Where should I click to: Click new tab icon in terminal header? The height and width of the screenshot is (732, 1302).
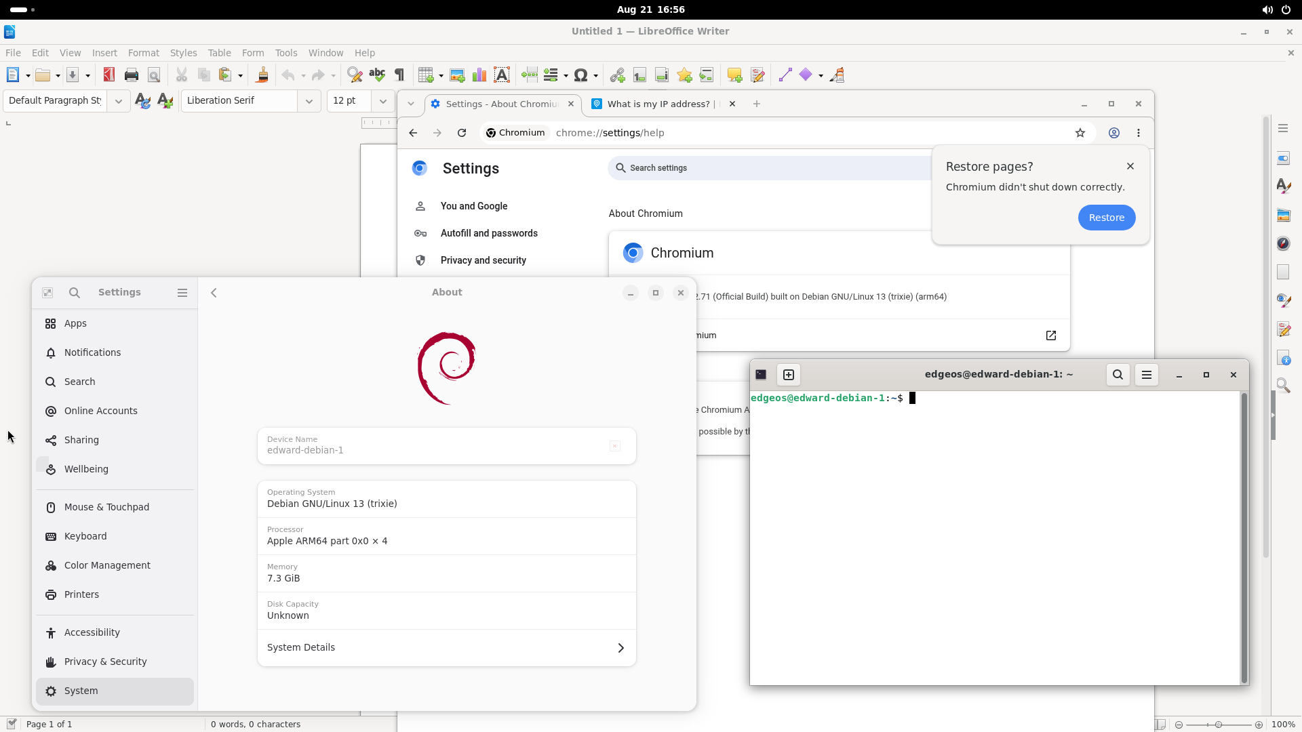point(788,375)
